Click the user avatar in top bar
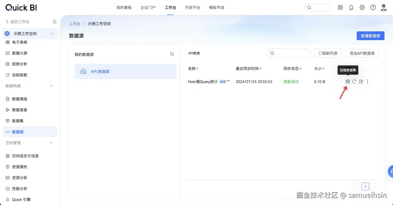 point(384,8)
